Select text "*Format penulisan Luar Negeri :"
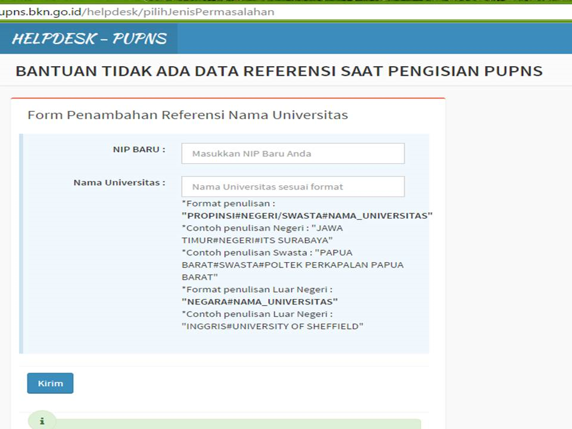 [257, 290]
